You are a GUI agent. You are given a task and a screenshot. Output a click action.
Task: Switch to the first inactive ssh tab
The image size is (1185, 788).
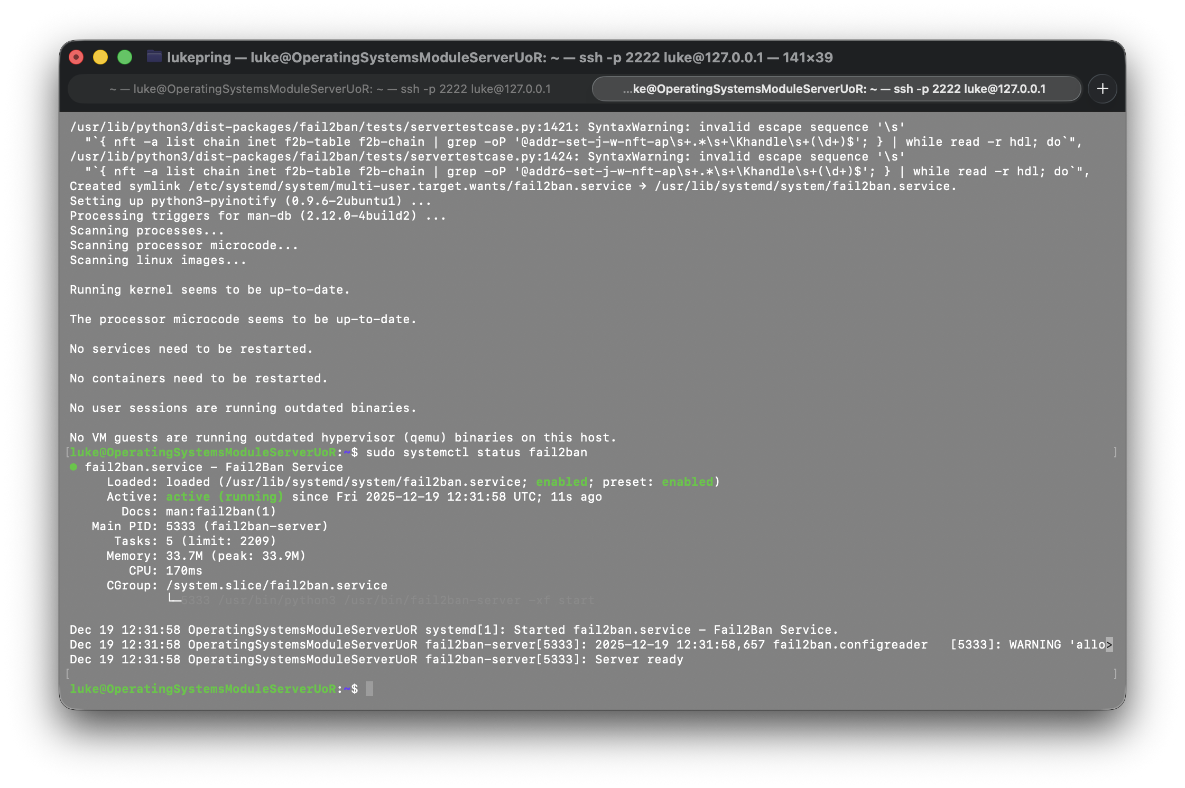330,89
